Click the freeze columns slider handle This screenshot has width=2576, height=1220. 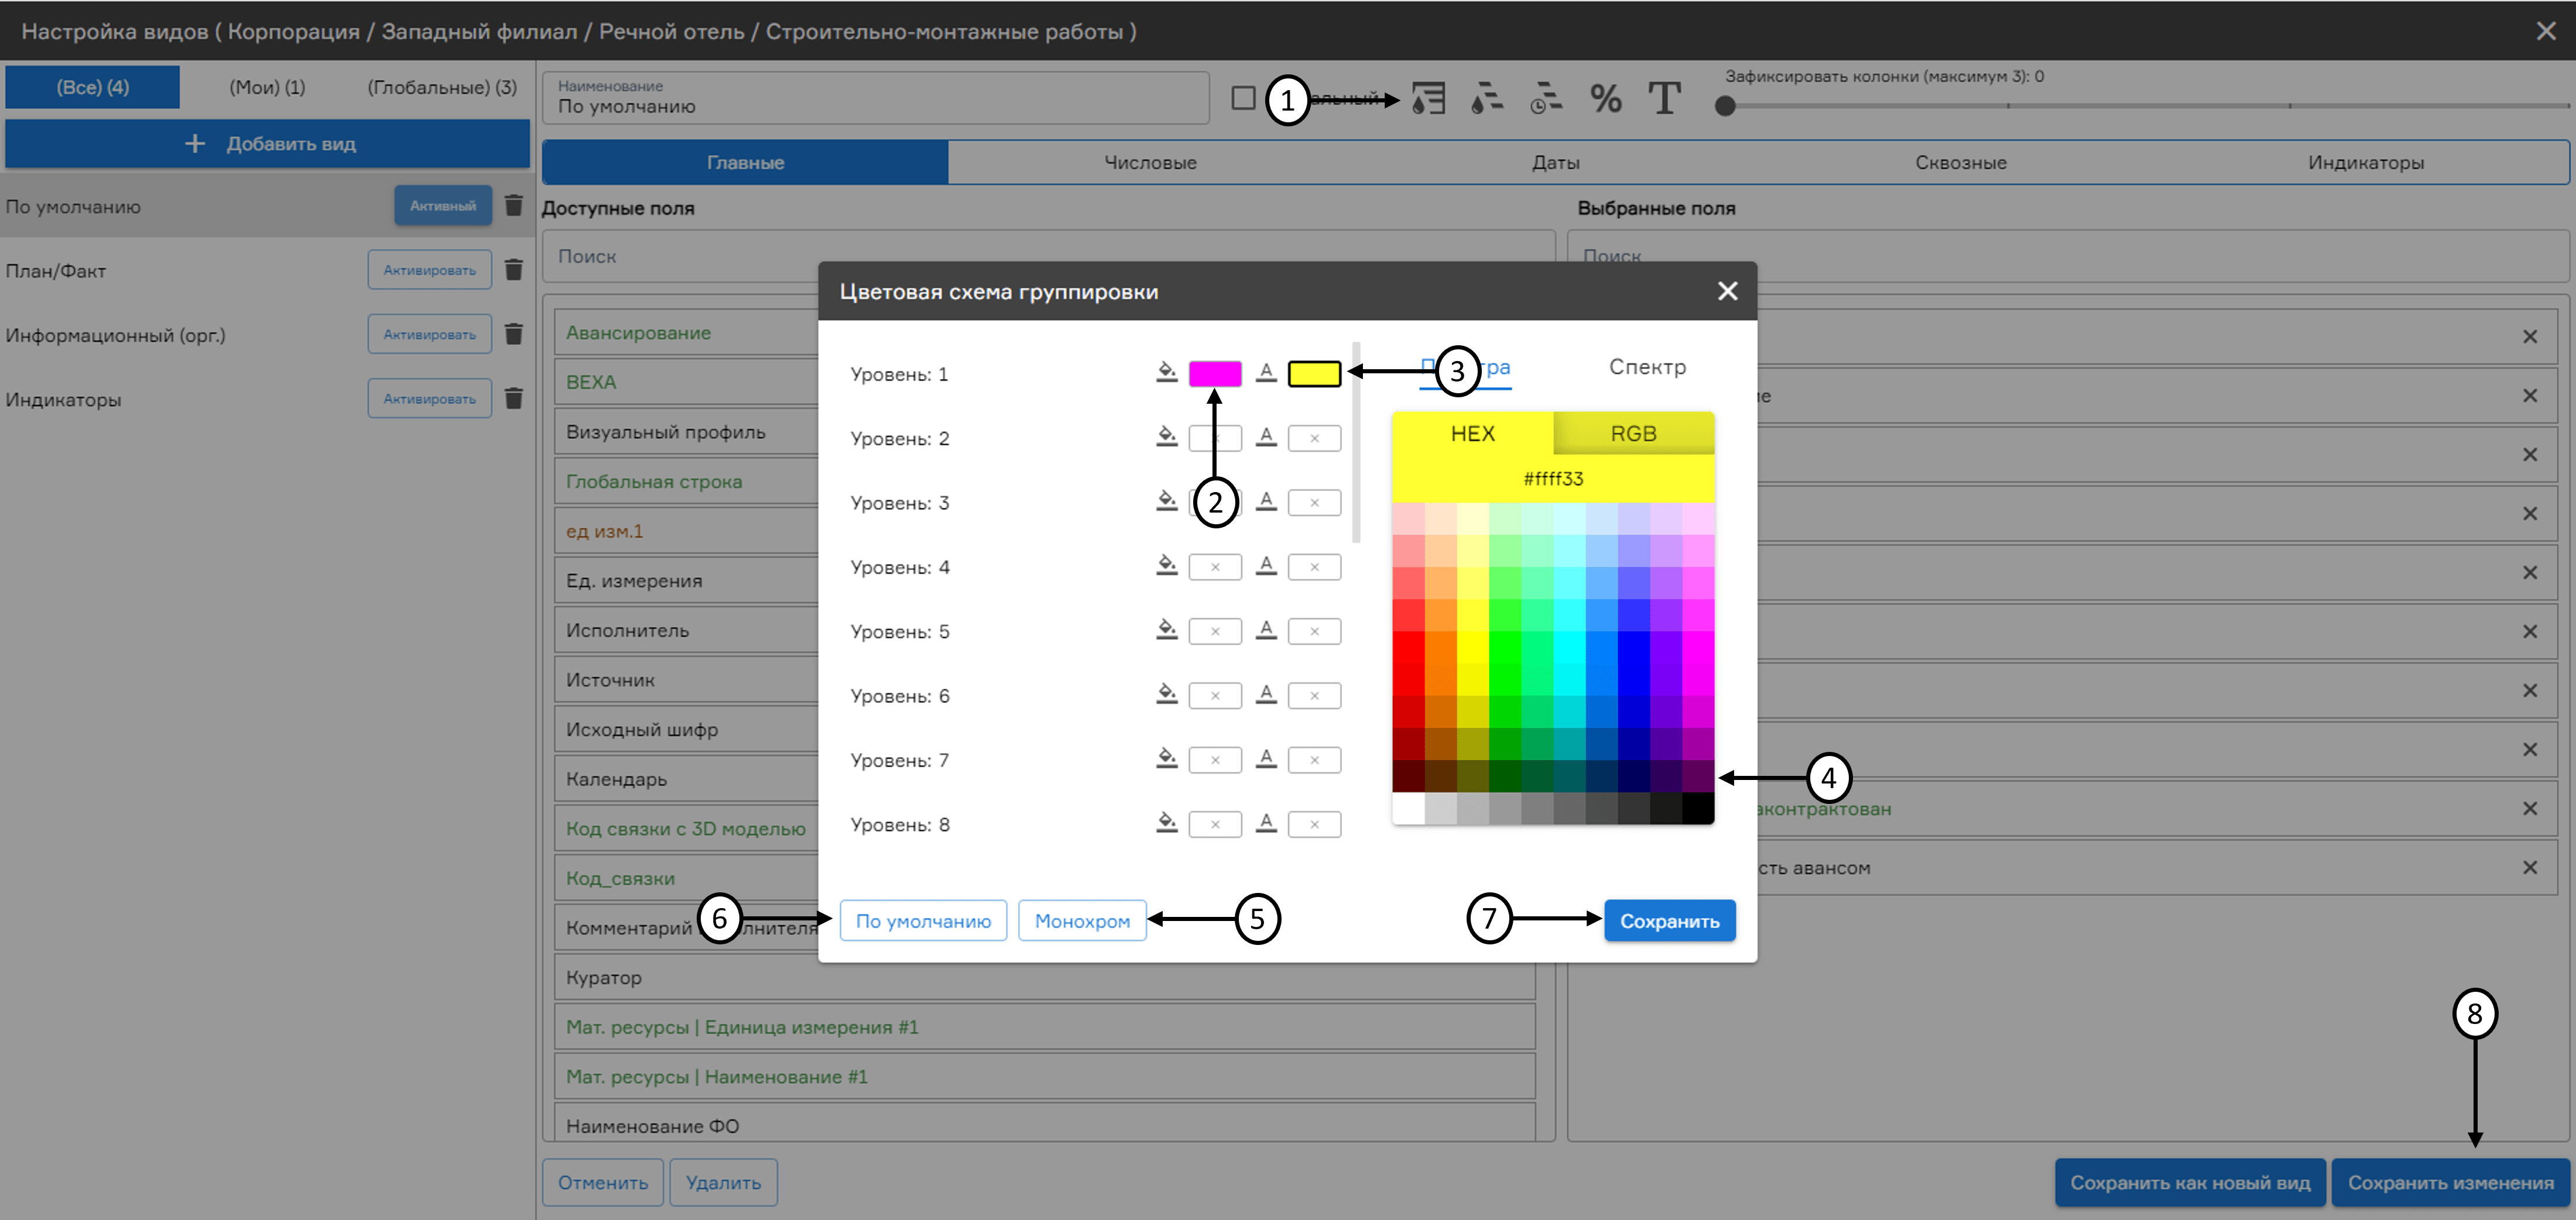pyautogui.click(x=1724, y=106)
